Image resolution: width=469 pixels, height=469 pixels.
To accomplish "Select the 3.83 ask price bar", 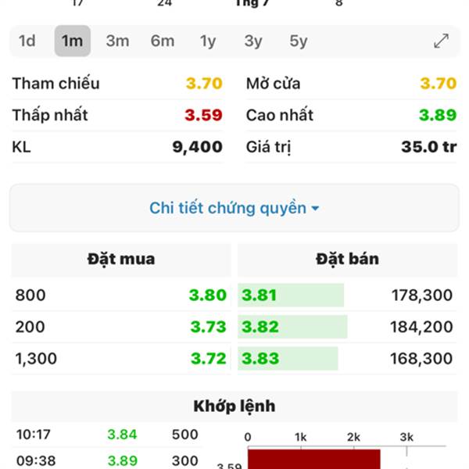I will (x=288, y=358).
